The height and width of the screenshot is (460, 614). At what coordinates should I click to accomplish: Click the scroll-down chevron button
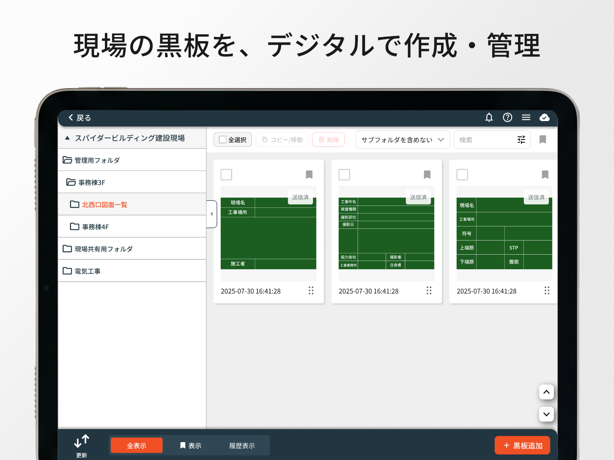coord(546,414)
